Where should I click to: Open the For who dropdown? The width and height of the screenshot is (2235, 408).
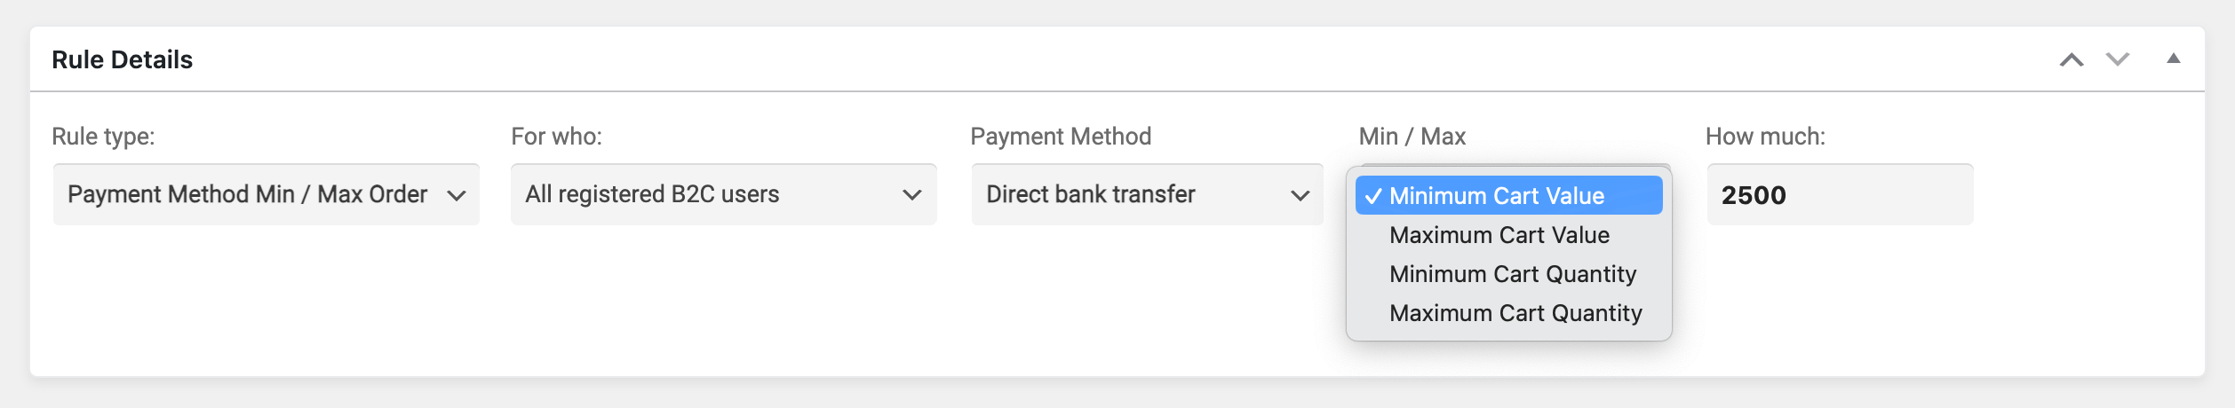coord(723,194)
